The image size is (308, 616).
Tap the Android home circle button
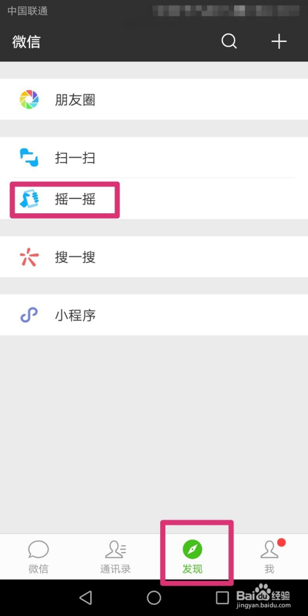[x=154, y=598]
